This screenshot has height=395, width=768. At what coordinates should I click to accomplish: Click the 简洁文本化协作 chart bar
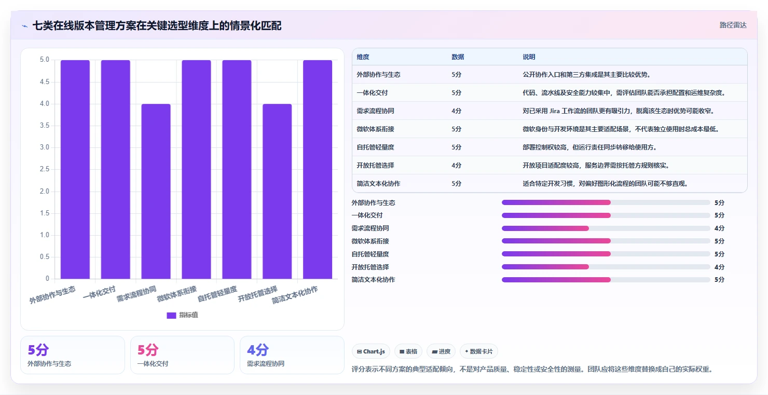coord(318,169)
